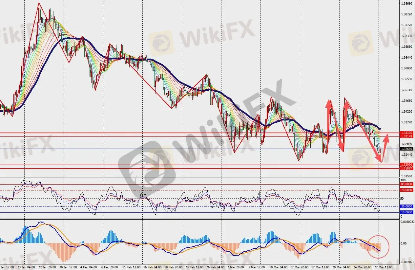Click the 1.38660 price axis value
This screenshot has height=270, width=415.
click(x=406, y=4)
